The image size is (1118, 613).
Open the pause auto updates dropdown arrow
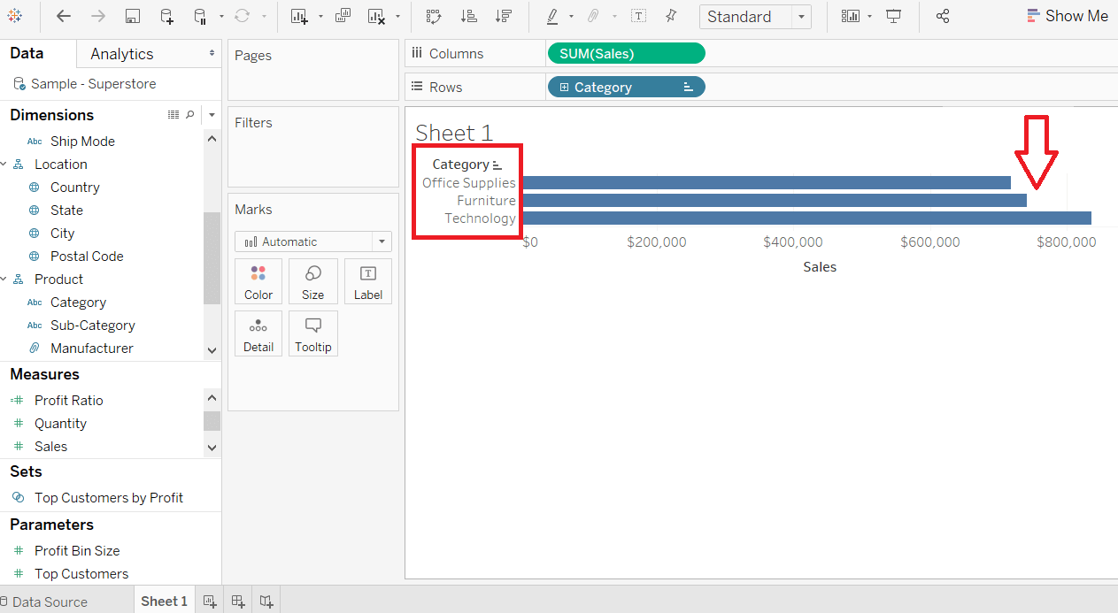pos(220,16)
